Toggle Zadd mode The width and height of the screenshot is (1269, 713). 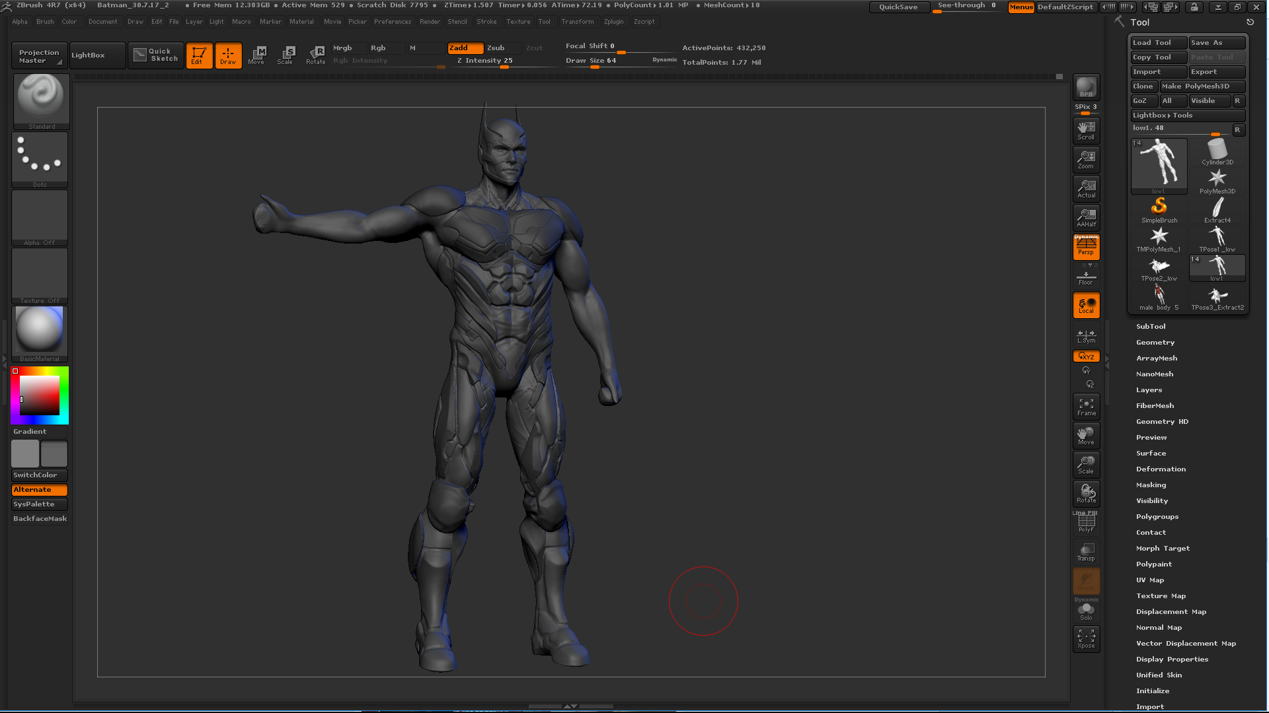[465, 48]
